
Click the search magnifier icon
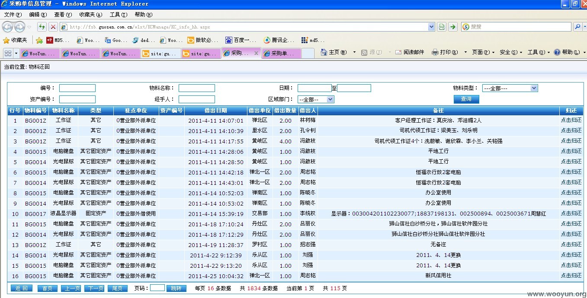coord(577,27)
